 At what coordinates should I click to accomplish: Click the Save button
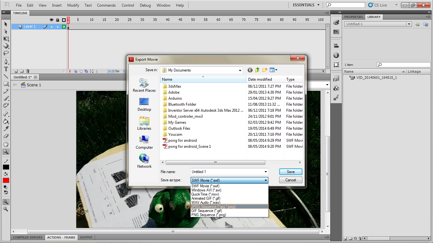pos(291,172)
